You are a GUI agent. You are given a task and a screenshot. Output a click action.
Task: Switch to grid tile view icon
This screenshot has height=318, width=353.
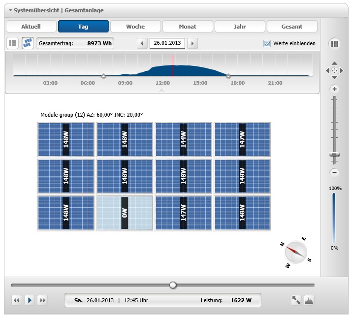[x=13, y=43]
